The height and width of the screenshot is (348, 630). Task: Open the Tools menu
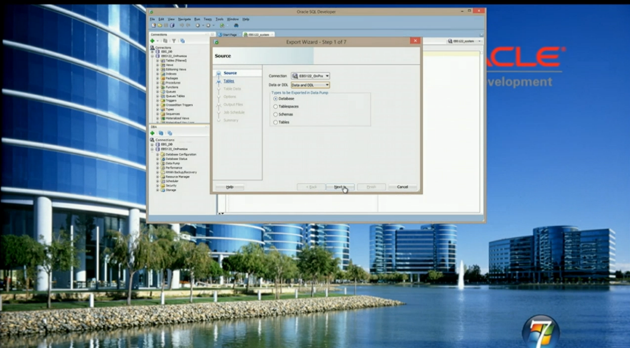coord(220,19)
